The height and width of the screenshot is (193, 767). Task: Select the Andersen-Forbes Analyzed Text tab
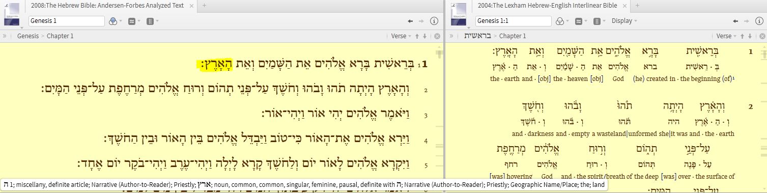pos(108,6)
